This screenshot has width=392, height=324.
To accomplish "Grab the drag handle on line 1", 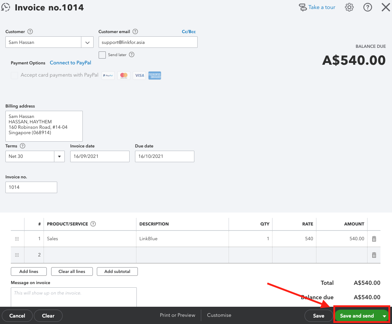I will (17, 239).
